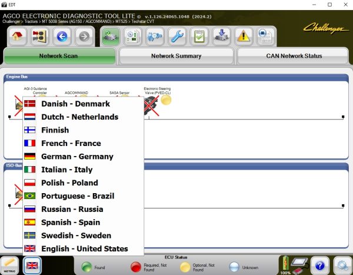
Task: Click the green Found status indicator
Action: (86, 267)
